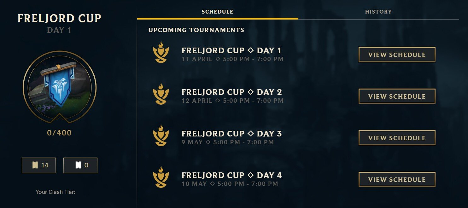
Task: Select the Freljord Cup Day 4 entry title
Action: pyautogui.click(x=231, y=175)
